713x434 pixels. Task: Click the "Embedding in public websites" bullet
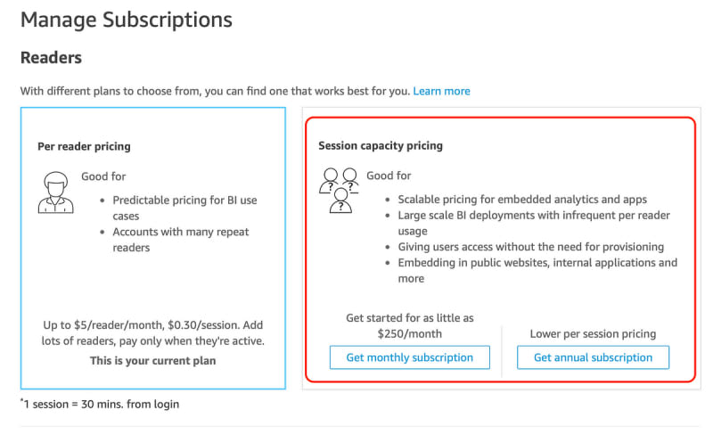537,270
